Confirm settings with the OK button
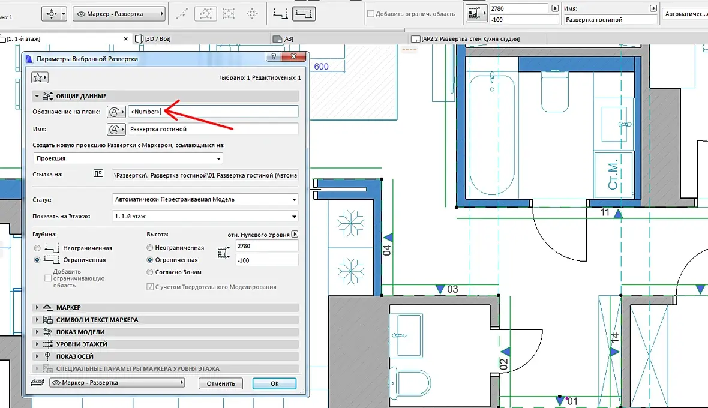The width and height of the screenshot is (708, 408). coord(274,383)
